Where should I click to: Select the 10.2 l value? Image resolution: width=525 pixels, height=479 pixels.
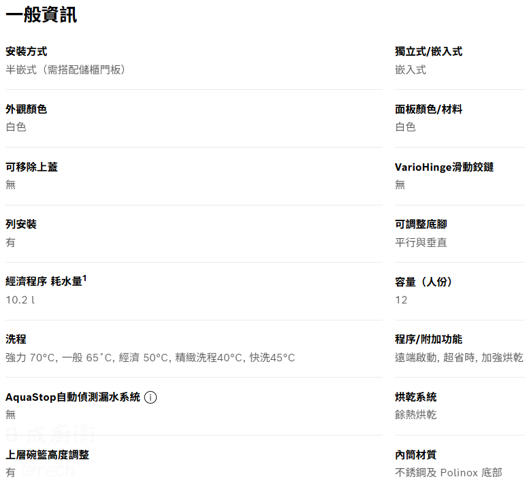tap(20, 299)
